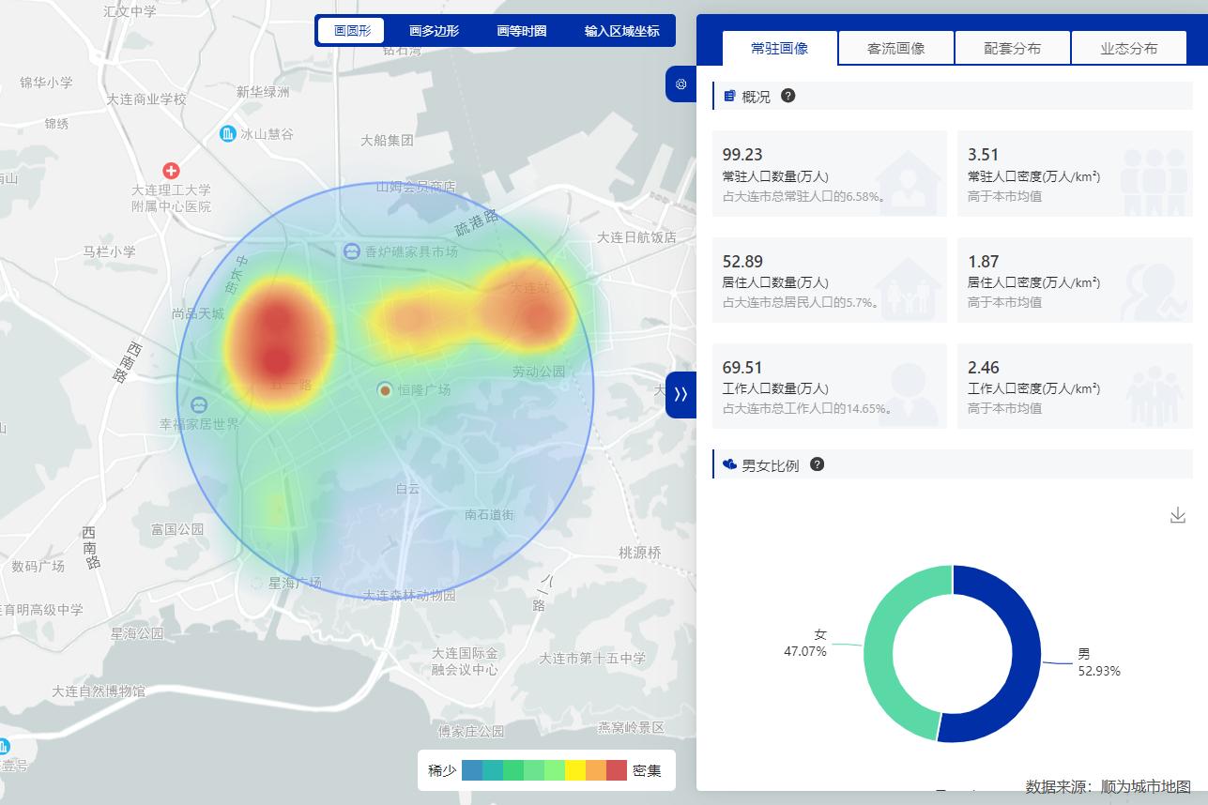Download the gender ratio chart
The width and height of the screenshot is (1208, 805).
[1178, 515]
